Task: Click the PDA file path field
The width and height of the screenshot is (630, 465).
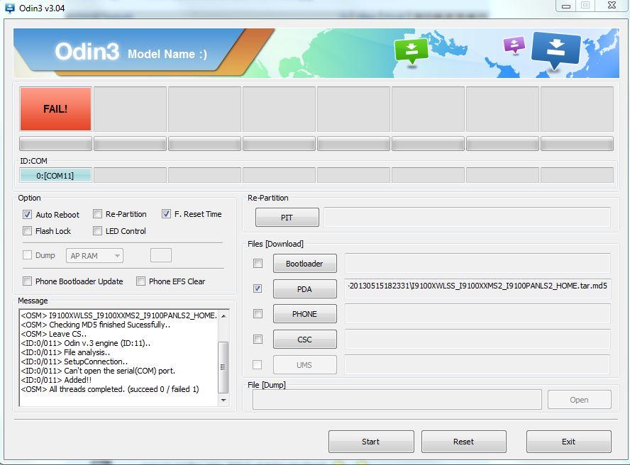Action: [477, 288]
